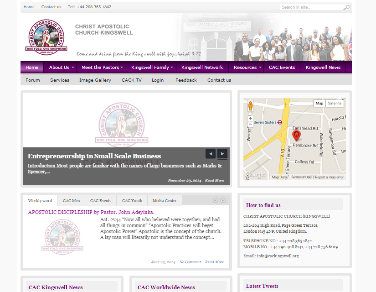Expand the Kingswell Family menu arrow
The width and height of the screenshot is (376, 292).
click(x=172, y=68)
